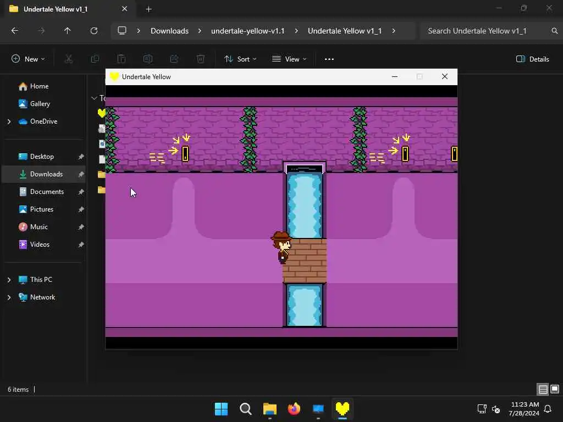
Task: Click the Undertale Yellow heart taskbar icon
Action: pos(342,409)
